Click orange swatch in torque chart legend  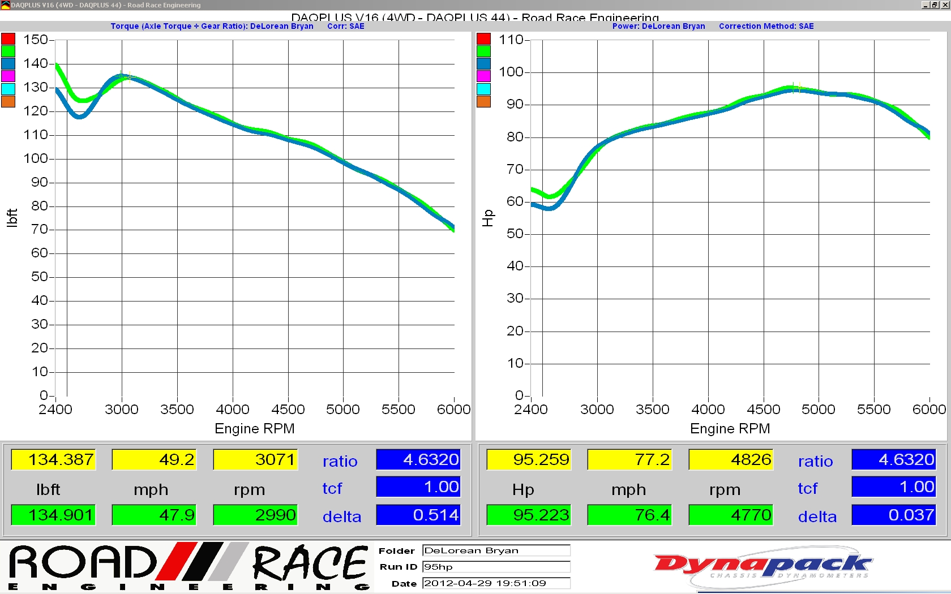[x=8, y=101]
